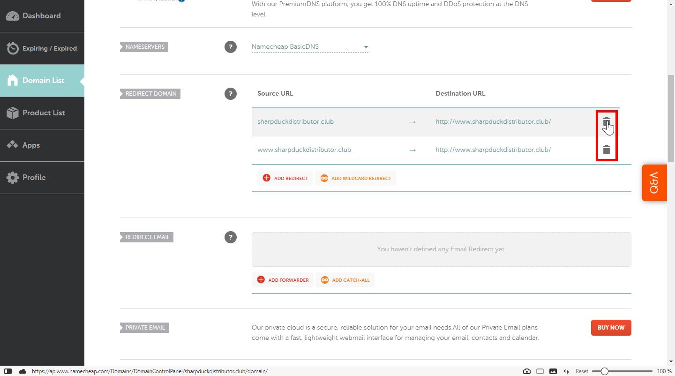The height and width of the screenshot is (376, 675).
Task: Click the Add Forwarder button
Action: [x=283, y=280]
